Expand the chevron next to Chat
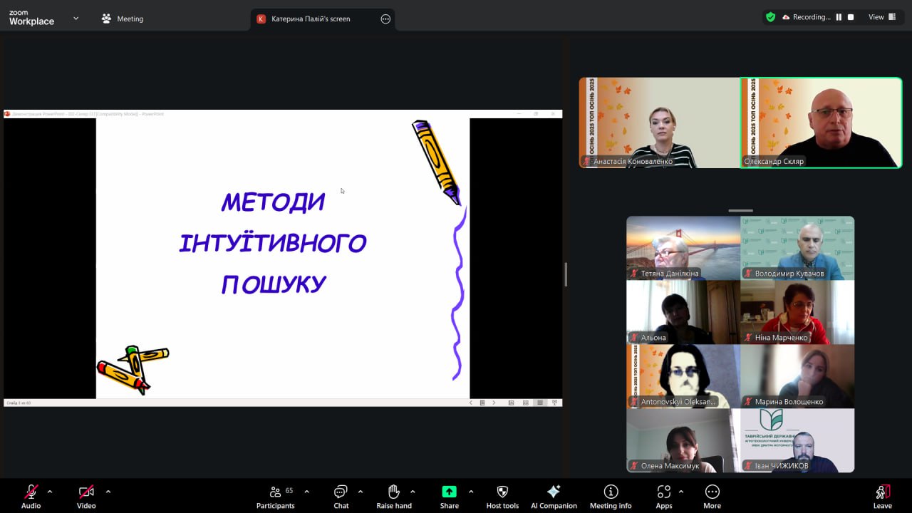The height and width of the screenshot is (513, 912). (360, 492)
